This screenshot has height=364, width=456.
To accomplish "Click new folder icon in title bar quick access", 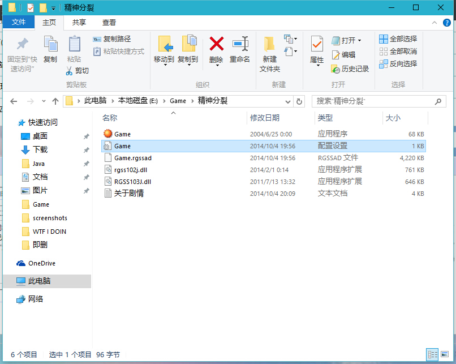I will (x=43, y=7).
